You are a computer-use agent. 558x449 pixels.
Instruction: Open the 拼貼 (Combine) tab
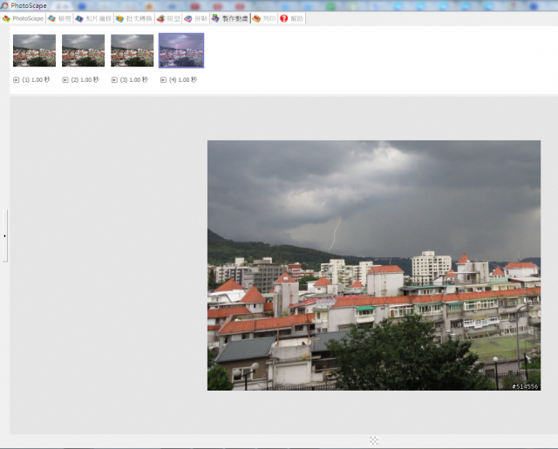coord(196,18)
